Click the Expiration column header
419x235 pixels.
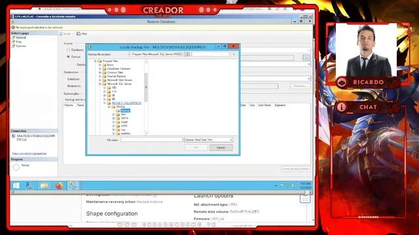coord(280,105)
